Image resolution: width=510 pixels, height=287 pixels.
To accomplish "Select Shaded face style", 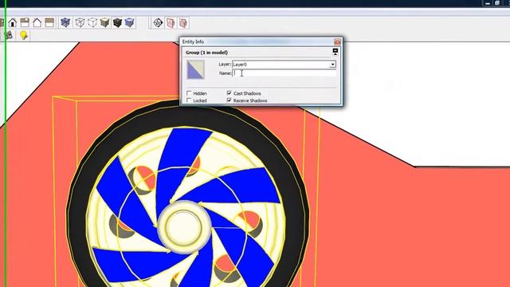I will 104,22.
